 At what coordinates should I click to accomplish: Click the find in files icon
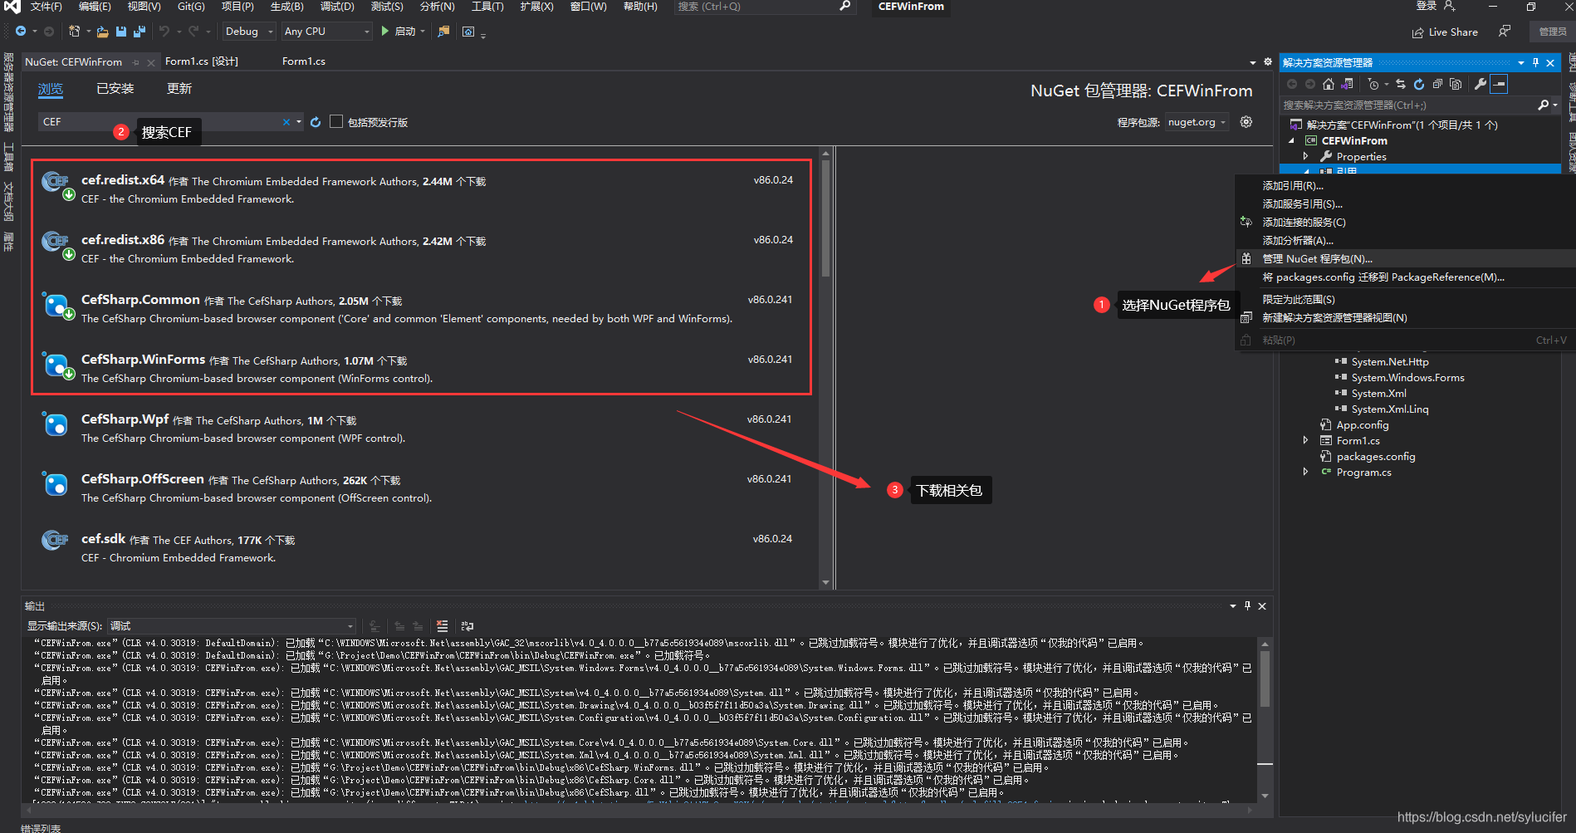click(443, 32)
